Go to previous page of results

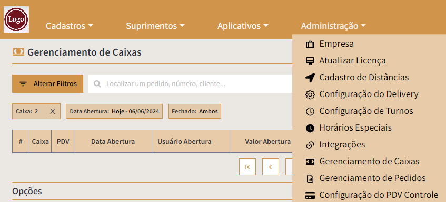(271, 167)
